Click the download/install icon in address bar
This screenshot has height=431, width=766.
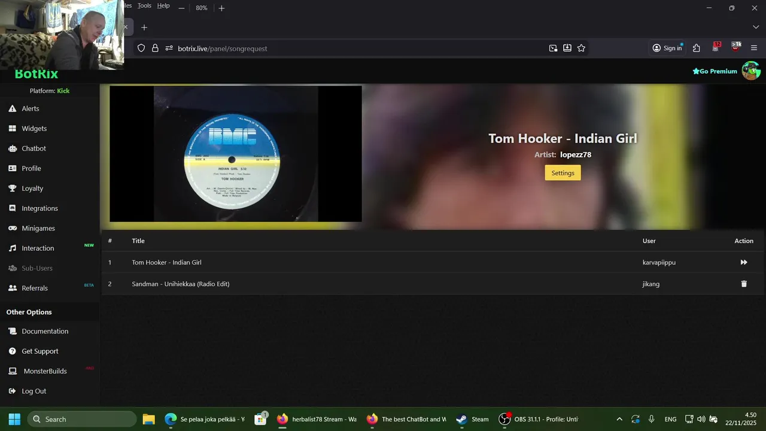(x=567, y=48)
